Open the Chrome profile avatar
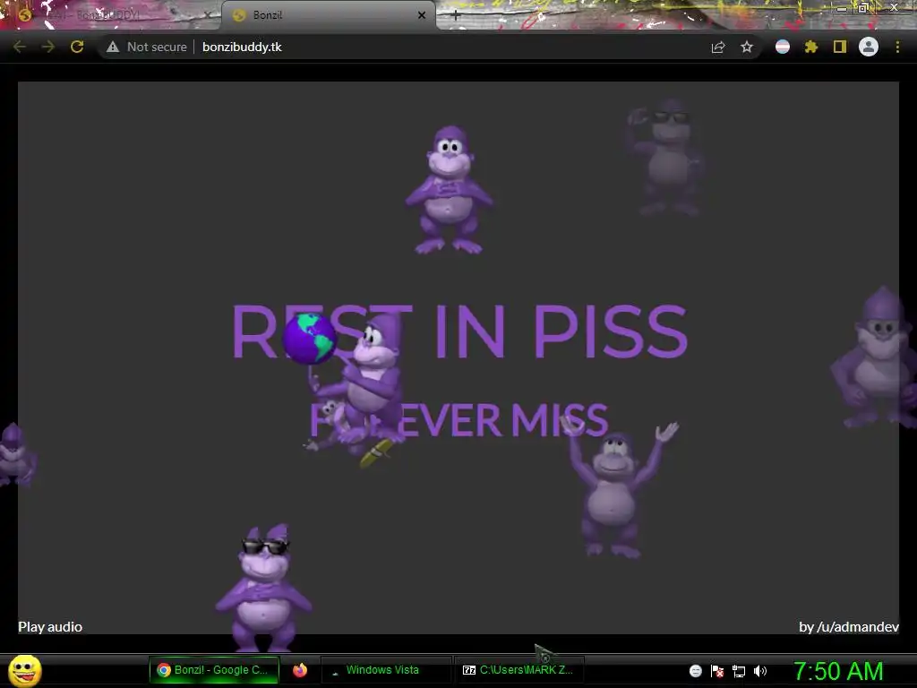Viewport: 917px width, 688px height. coord(869,47)
